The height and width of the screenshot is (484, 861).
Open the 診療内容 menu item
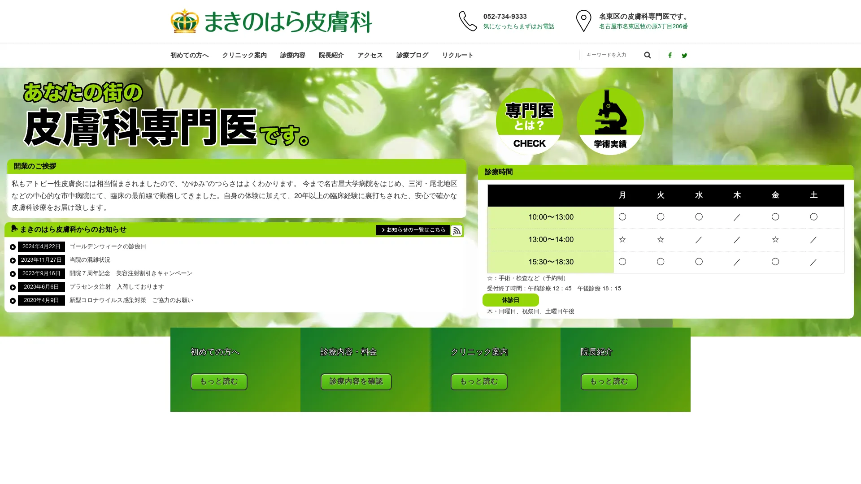click(x=292, y=55)
